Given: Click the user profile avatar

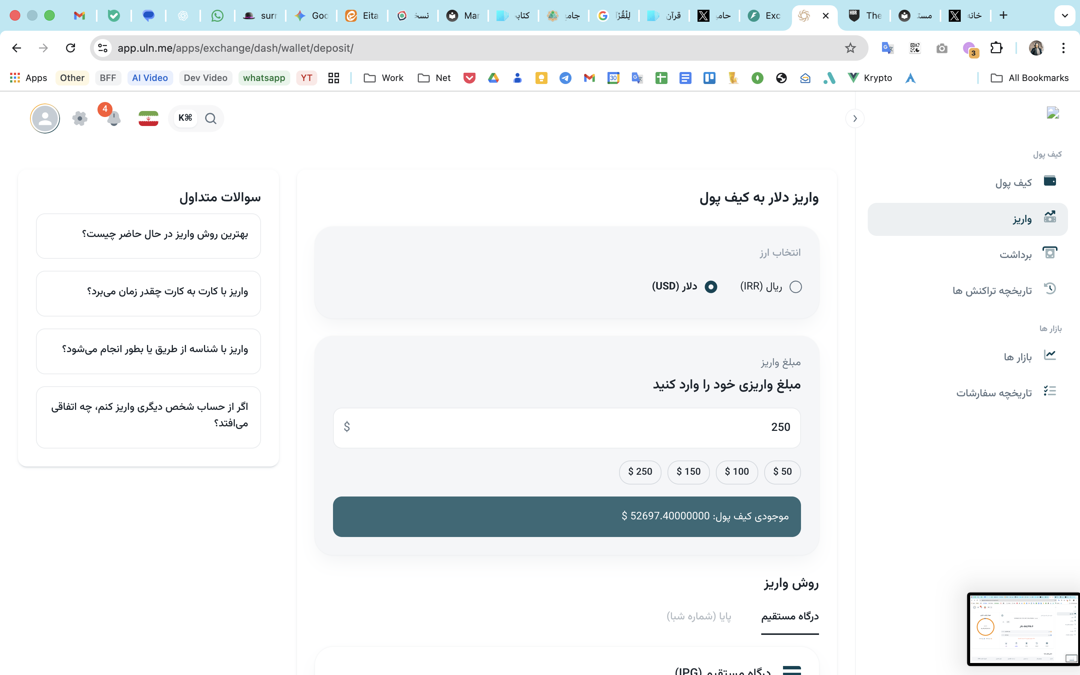Looking at the screenshot, I should tap(45, 118).
